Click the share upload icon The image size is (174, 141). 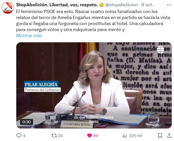pos(169,135)
